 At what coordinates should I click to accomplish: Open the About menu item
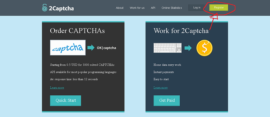tap(120, 8)
